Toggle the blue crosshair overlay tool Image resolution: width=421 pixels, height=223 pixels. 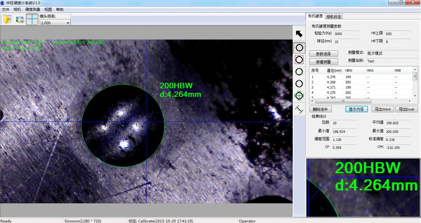point(32,19)
